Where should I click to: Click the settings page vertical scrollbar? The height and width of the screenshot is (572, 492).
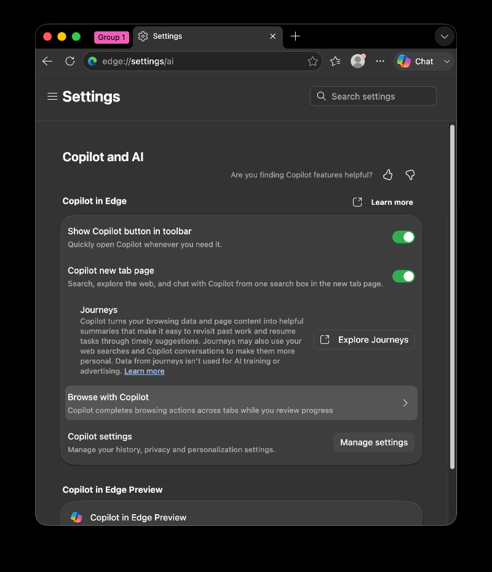[452, 297]
